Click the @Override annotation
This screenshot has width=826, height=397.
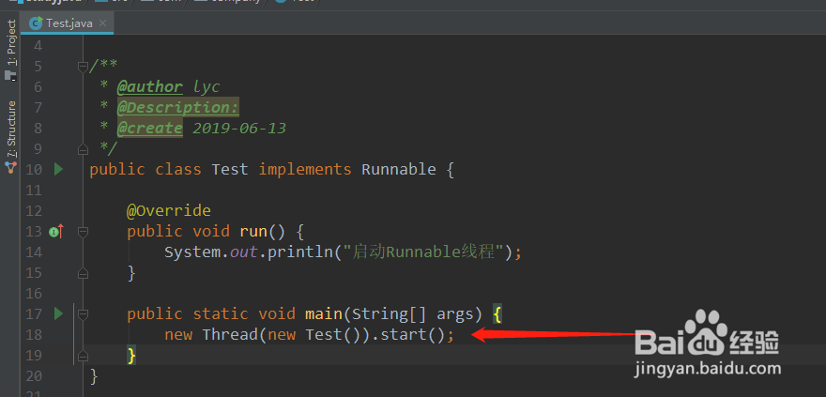pyautogui.click(x=169, y=210)
